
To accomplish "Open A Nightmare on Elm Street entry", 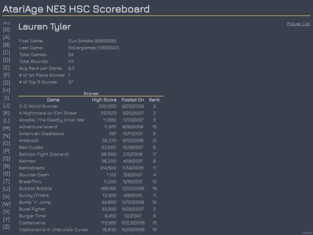I will pos(48,113).
